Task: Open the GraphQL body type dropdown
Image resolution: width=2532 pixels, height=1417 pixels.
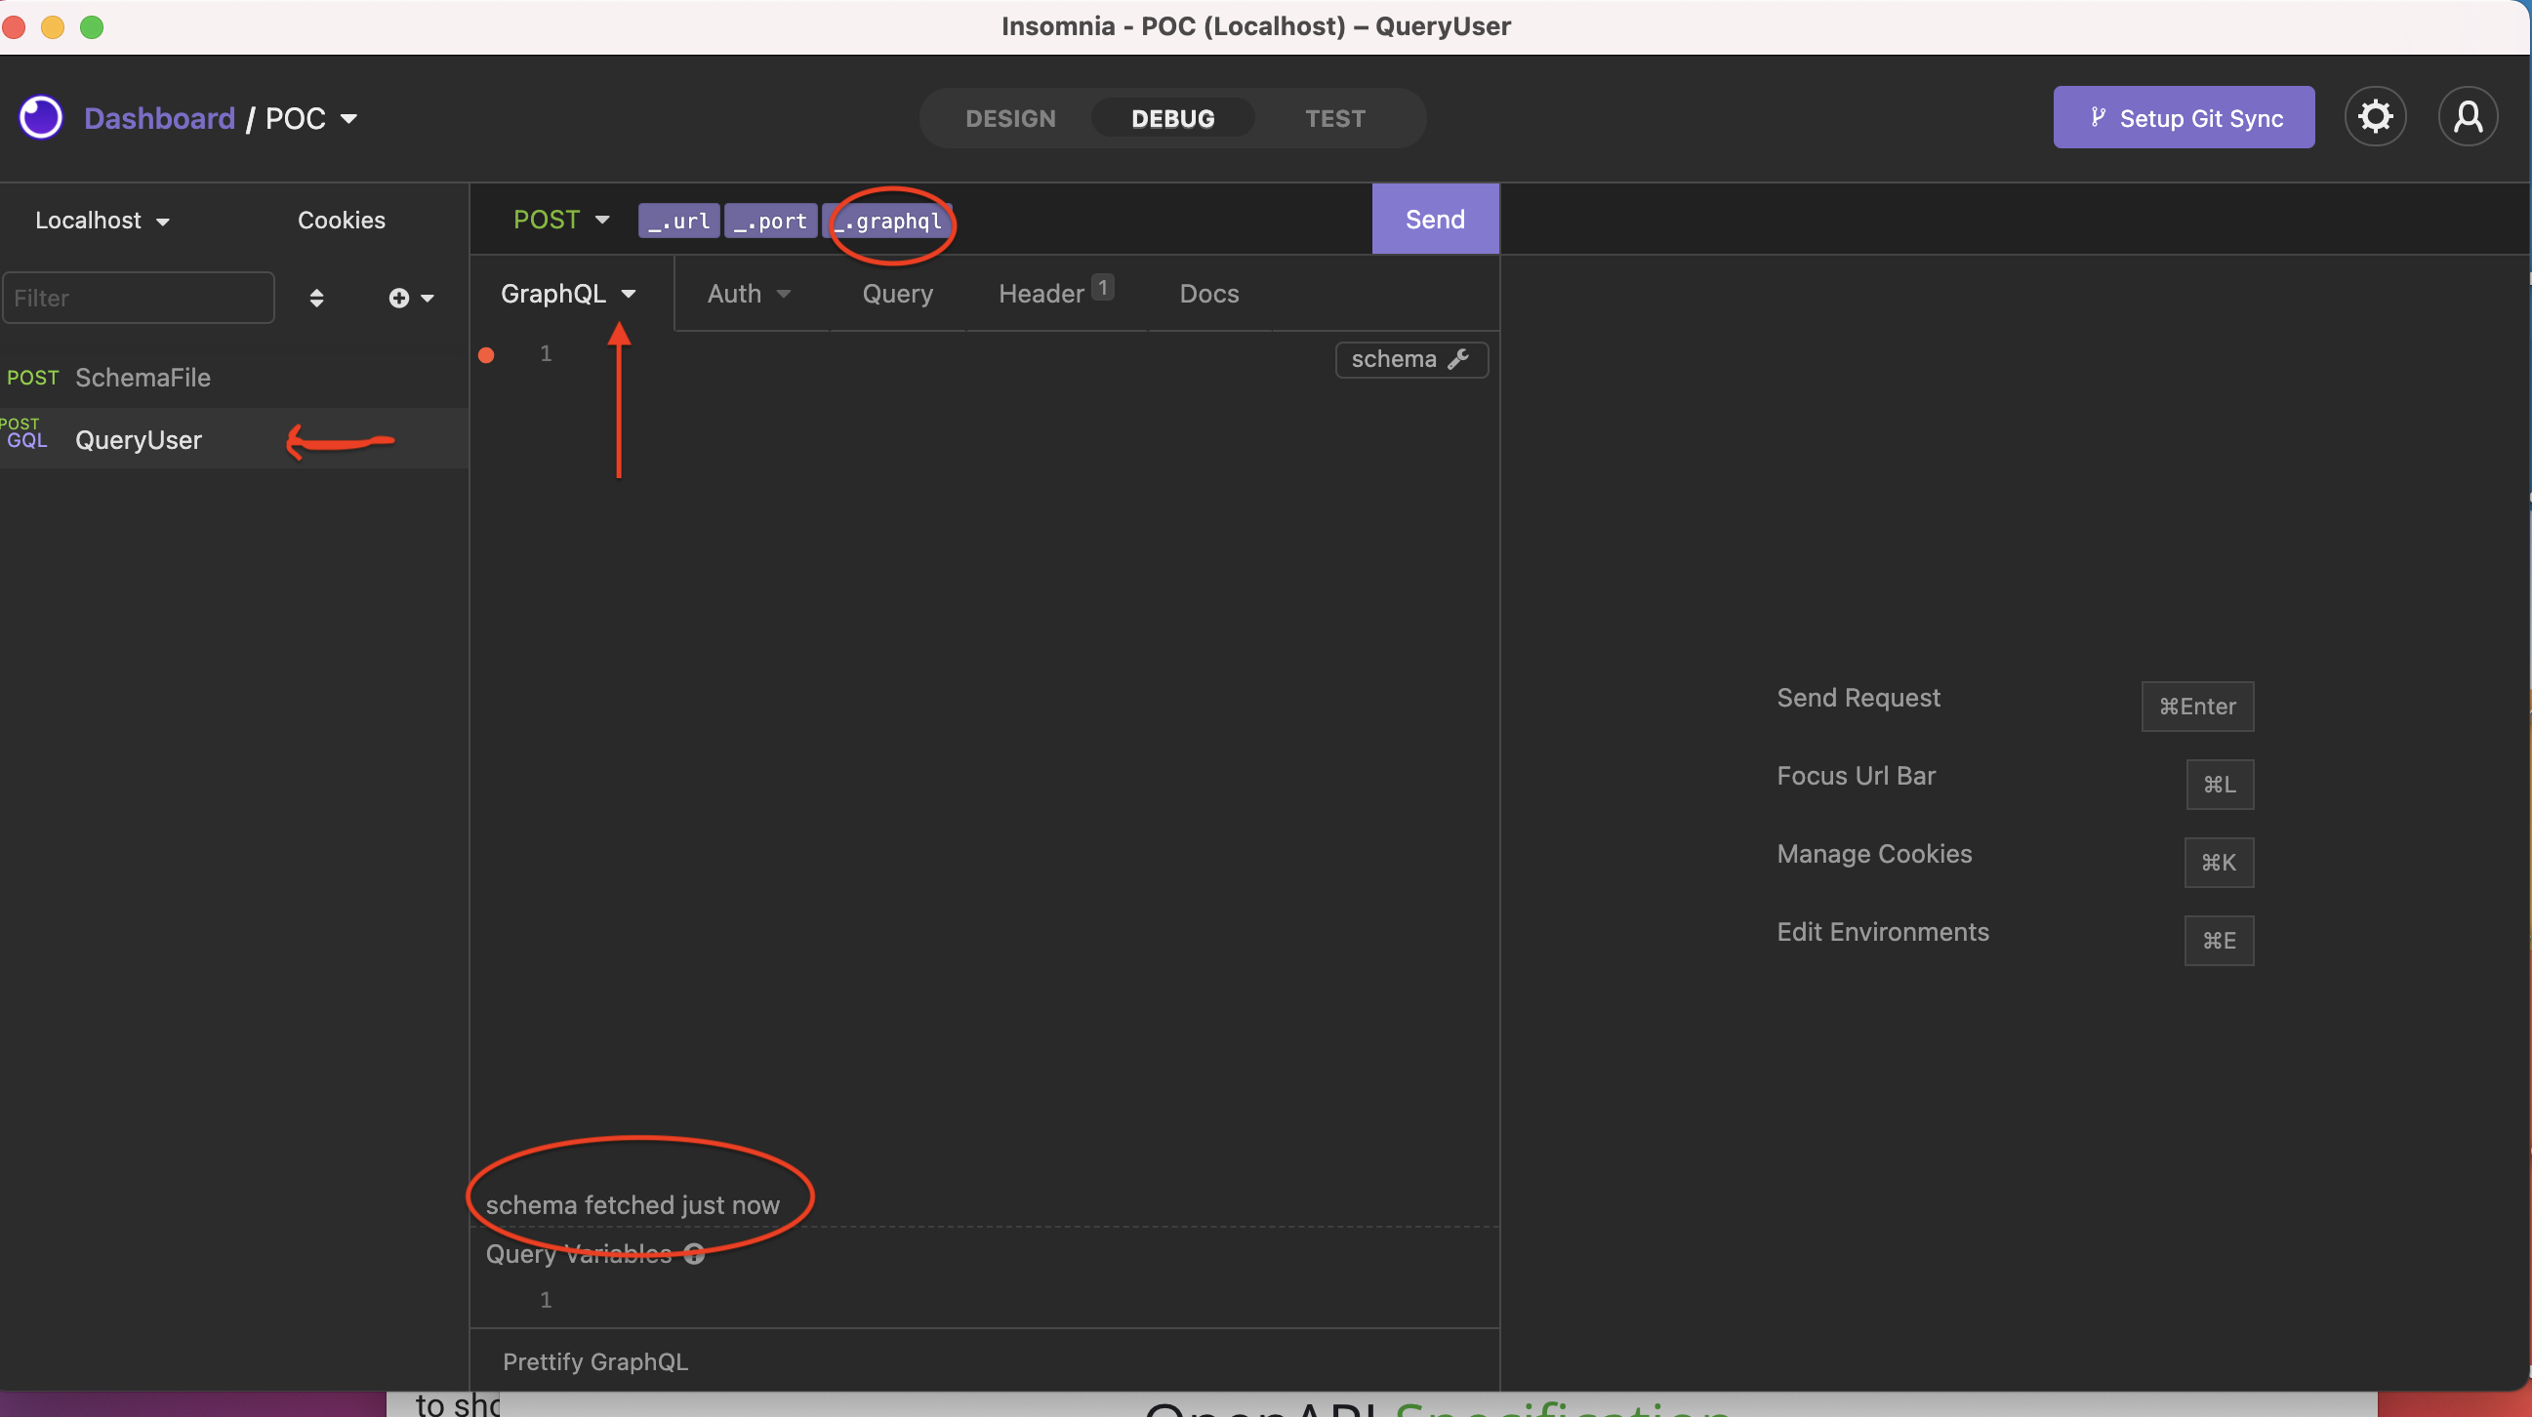Action: click(x=569, y=293)
